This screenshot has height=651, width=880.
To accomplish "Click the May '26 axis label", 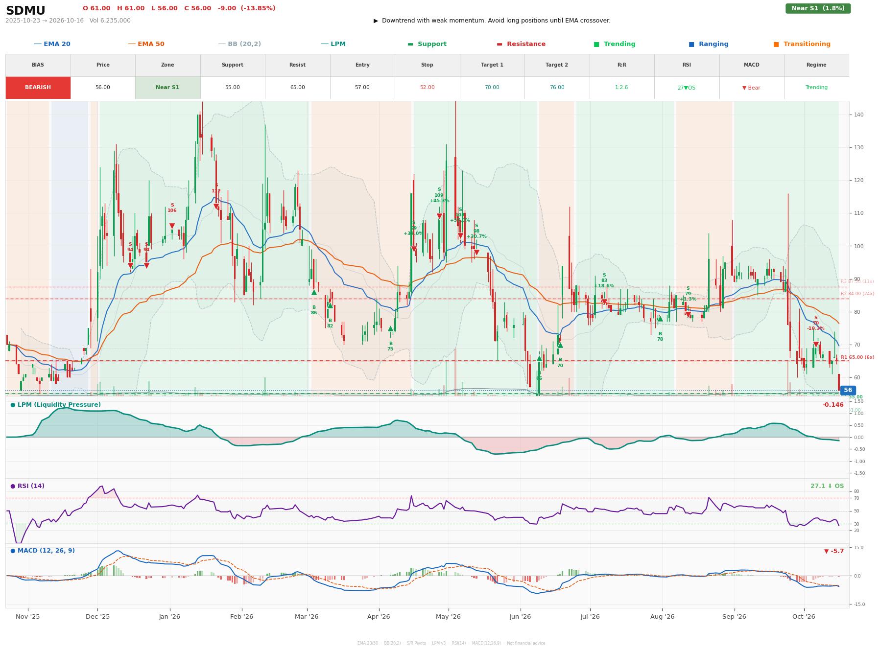I will pos(449,617).
